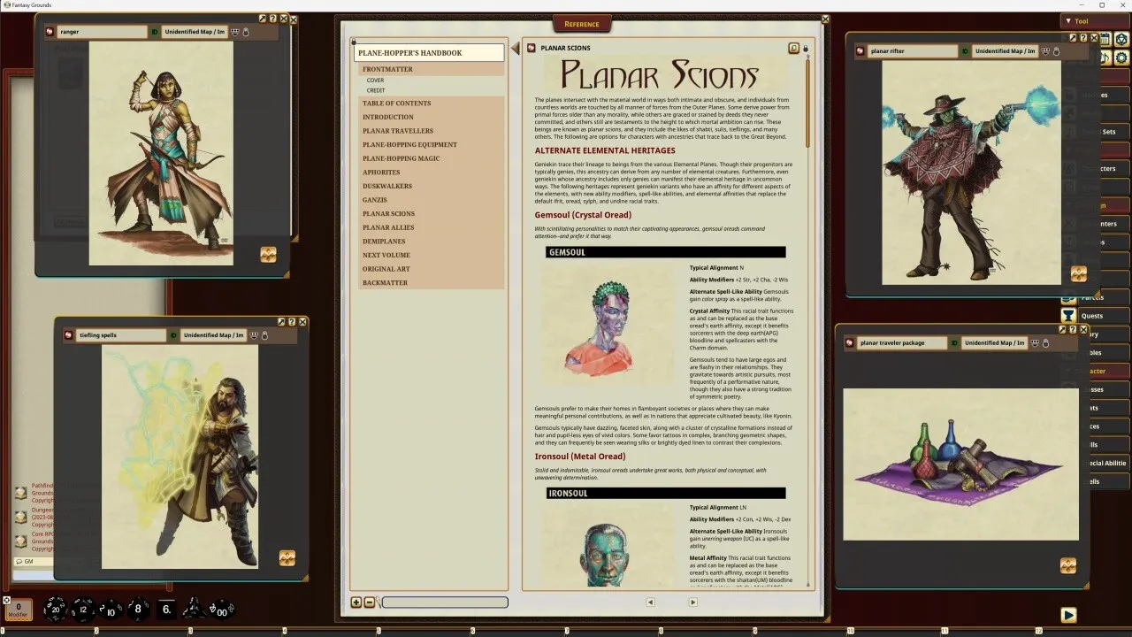Viewport: 1132px width, 637px height.
Task: Toggle the lock on Planar Scions page
Action: point(806,49)
